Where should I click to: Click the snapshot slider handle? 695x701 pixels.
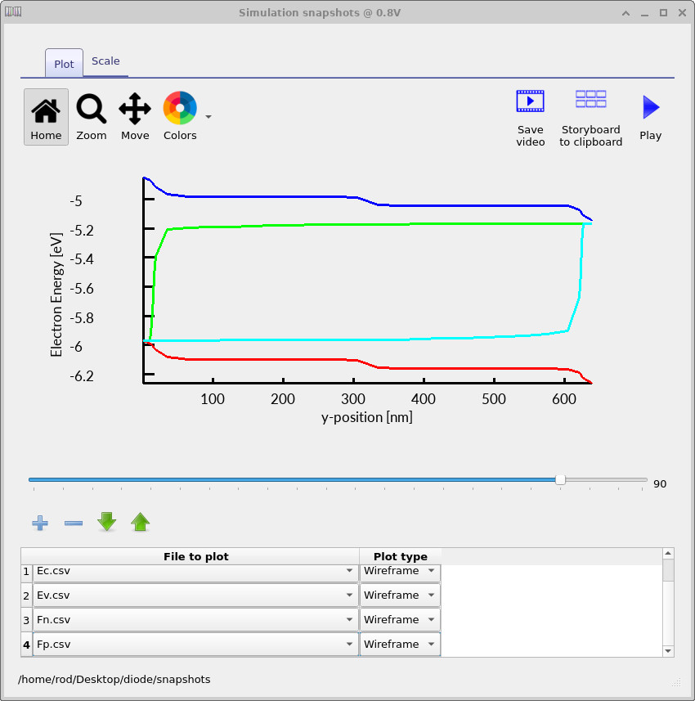560,480
